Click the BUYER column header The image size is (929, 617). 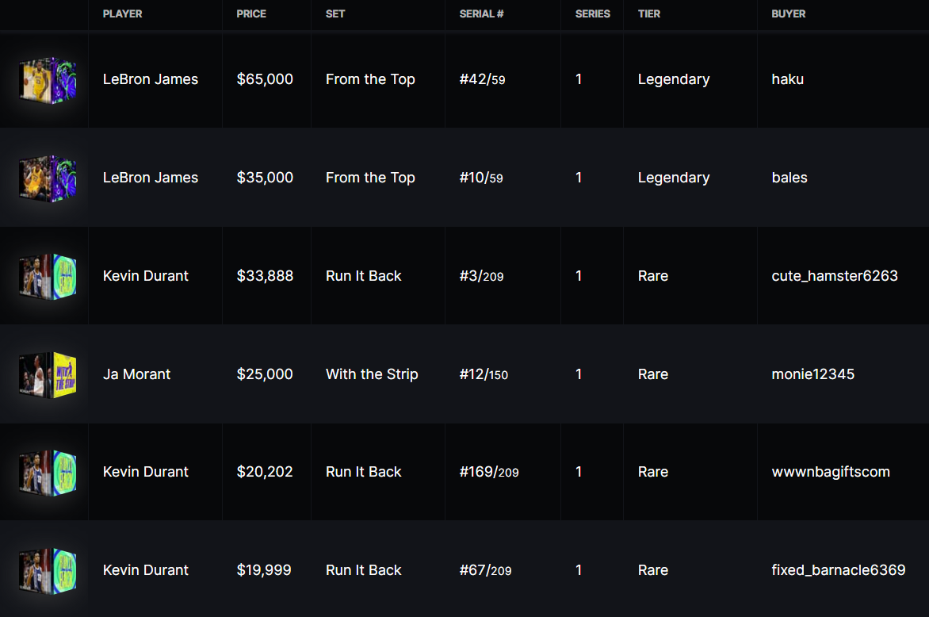(x=788, y=14)
